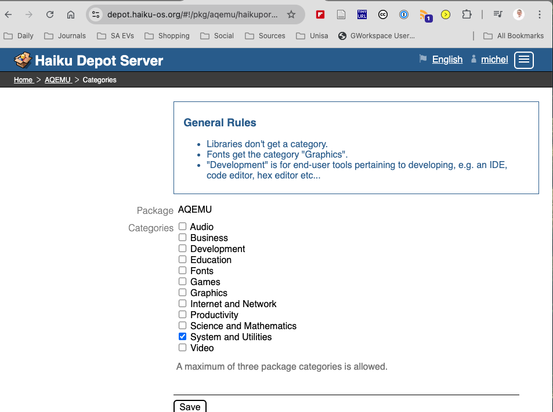Open the GWorkspace User bookmark
553x412 pixels.
tap(377, 36)
